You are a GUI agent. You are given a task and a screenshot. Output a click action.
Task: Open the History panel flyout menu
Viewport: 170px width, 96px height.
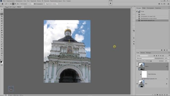(x=169, y=8)
